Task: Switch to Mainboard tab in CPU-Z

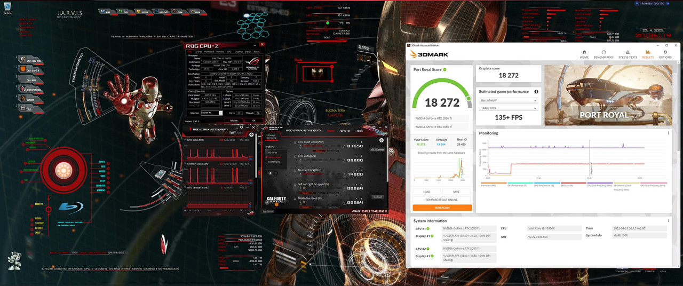Action: (209, 52)
